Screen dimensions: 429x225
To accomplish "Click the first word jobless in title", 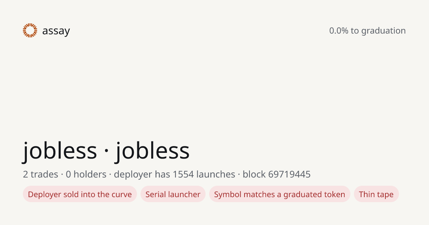I will 60,151.
